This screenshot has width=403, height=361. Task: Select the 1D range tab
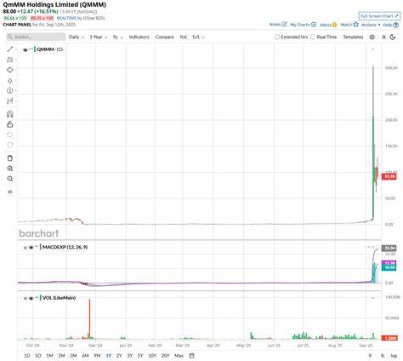pos(27,356)
